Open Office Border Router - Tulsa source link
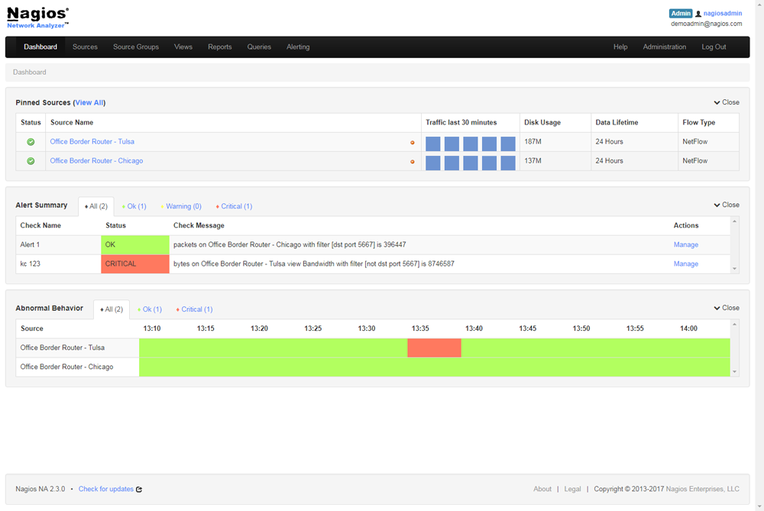The image size is (764, 511). [92, 142]
